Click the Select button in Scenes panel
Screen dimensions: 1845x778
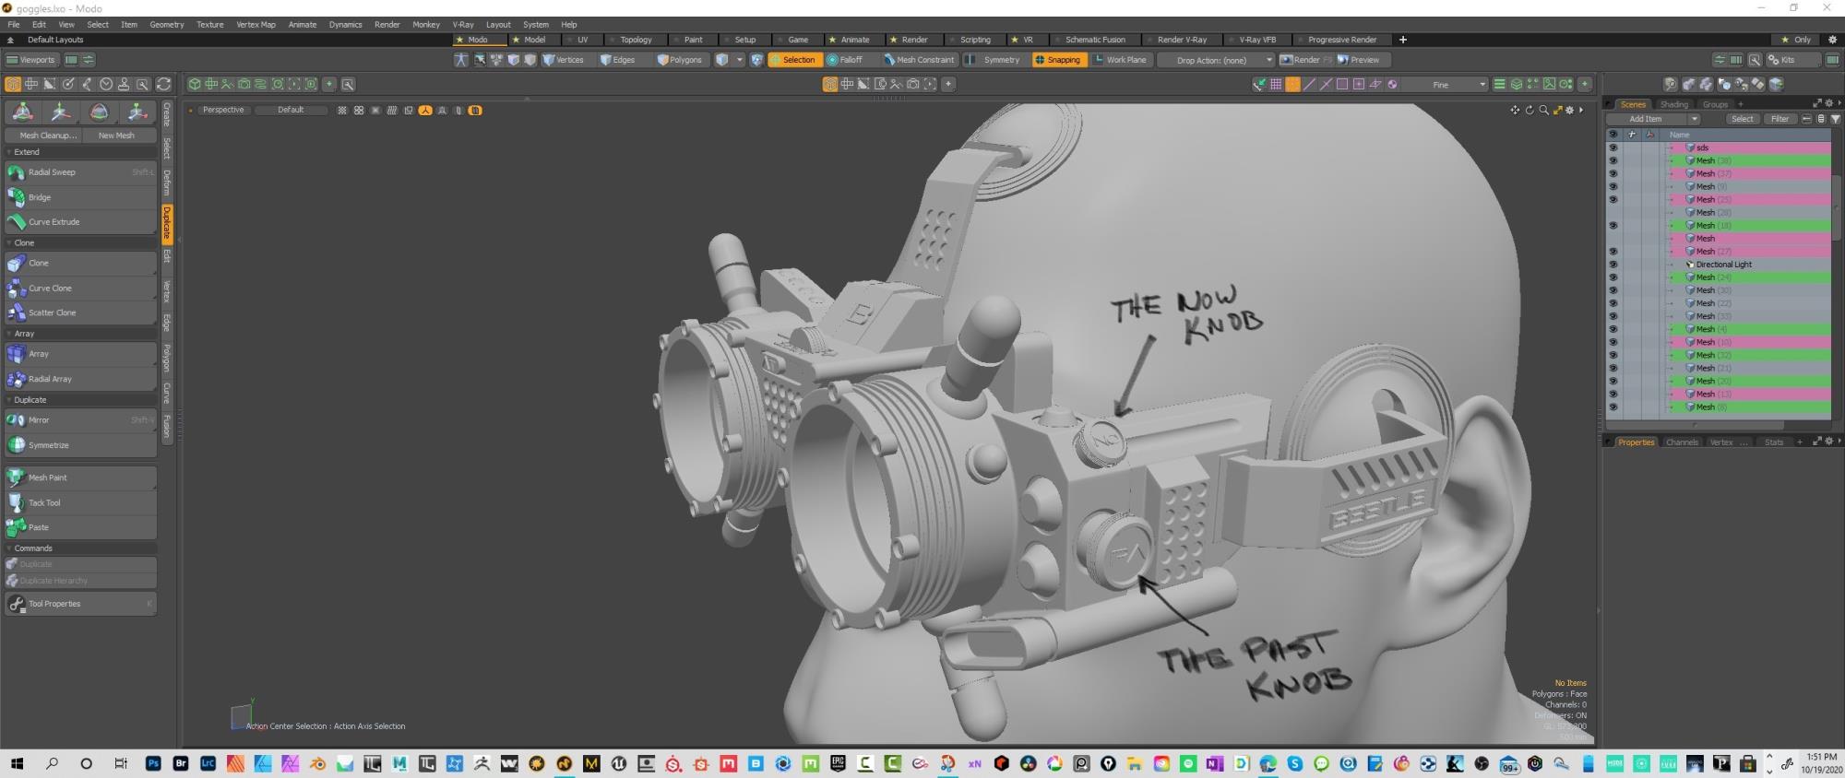click(1742, 119)
